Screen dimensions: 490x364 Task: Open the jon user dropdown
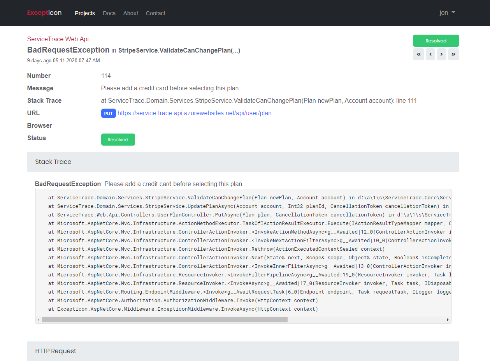[x=447, y=13]
